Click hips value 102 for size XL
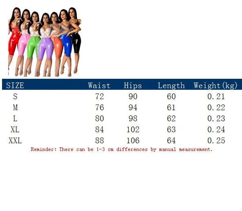242x211 pixels. (133, 129)
